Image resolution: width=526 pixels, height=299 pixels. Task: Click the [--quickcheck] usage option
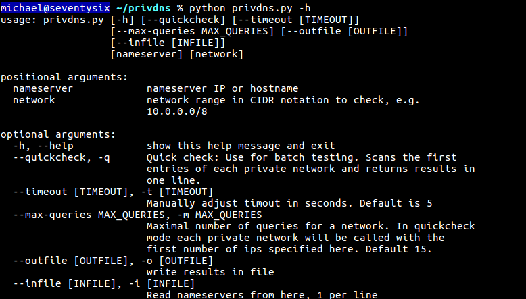(x=183, y=20)
